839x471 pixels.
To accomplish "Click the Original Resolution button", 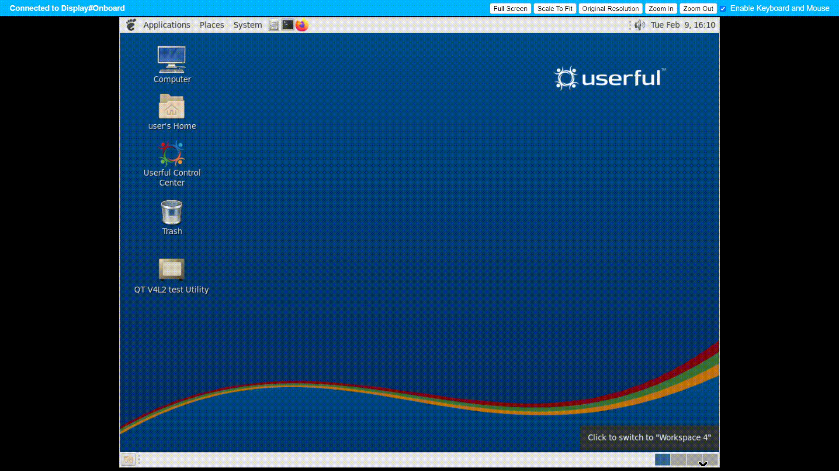I will [610, 9].
